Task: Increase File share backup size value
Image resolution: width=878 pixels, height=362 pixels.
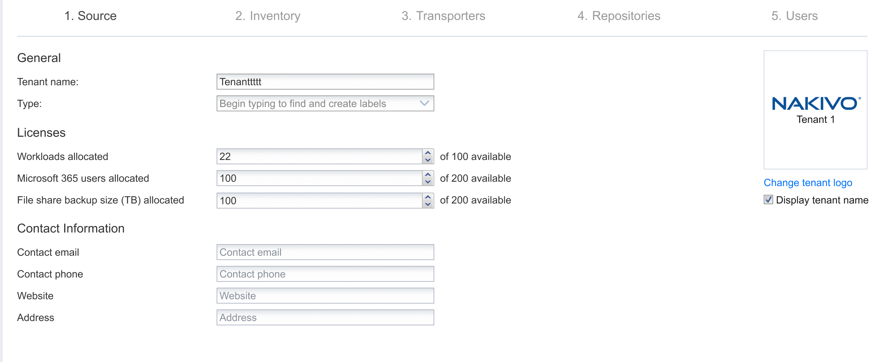Action: 428,197
